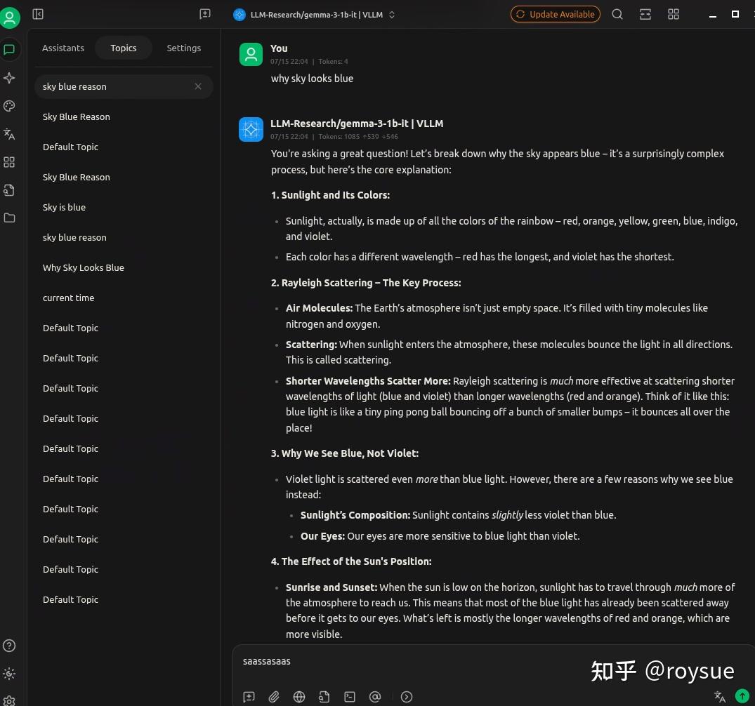Open the agents sparkle sidebar icon
Screen dimensions: 755x706
point(9,78)
